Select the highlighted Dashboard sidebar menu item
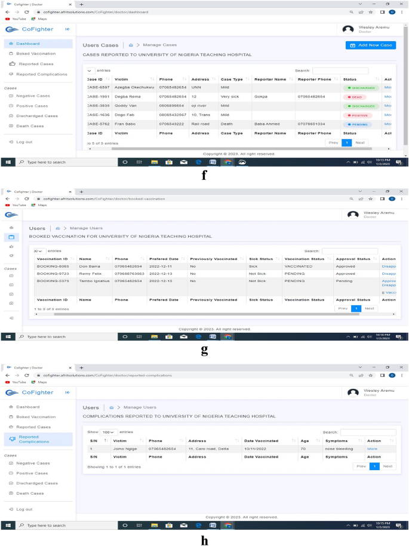This screenshot has height=546, width=409. point(38,44)
